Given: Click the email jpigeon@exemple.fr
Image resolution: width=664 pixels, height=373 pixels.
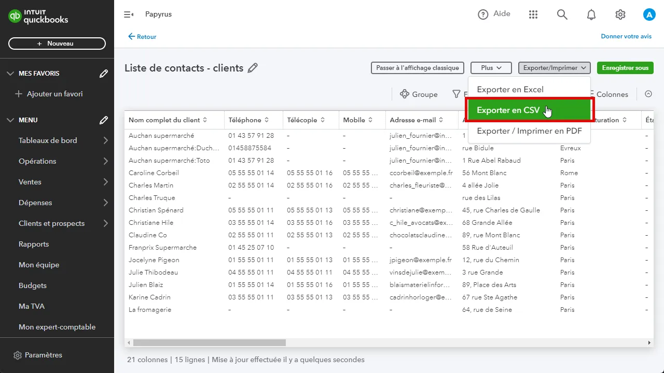Looking at the screenshot, I should click(421, 260).
